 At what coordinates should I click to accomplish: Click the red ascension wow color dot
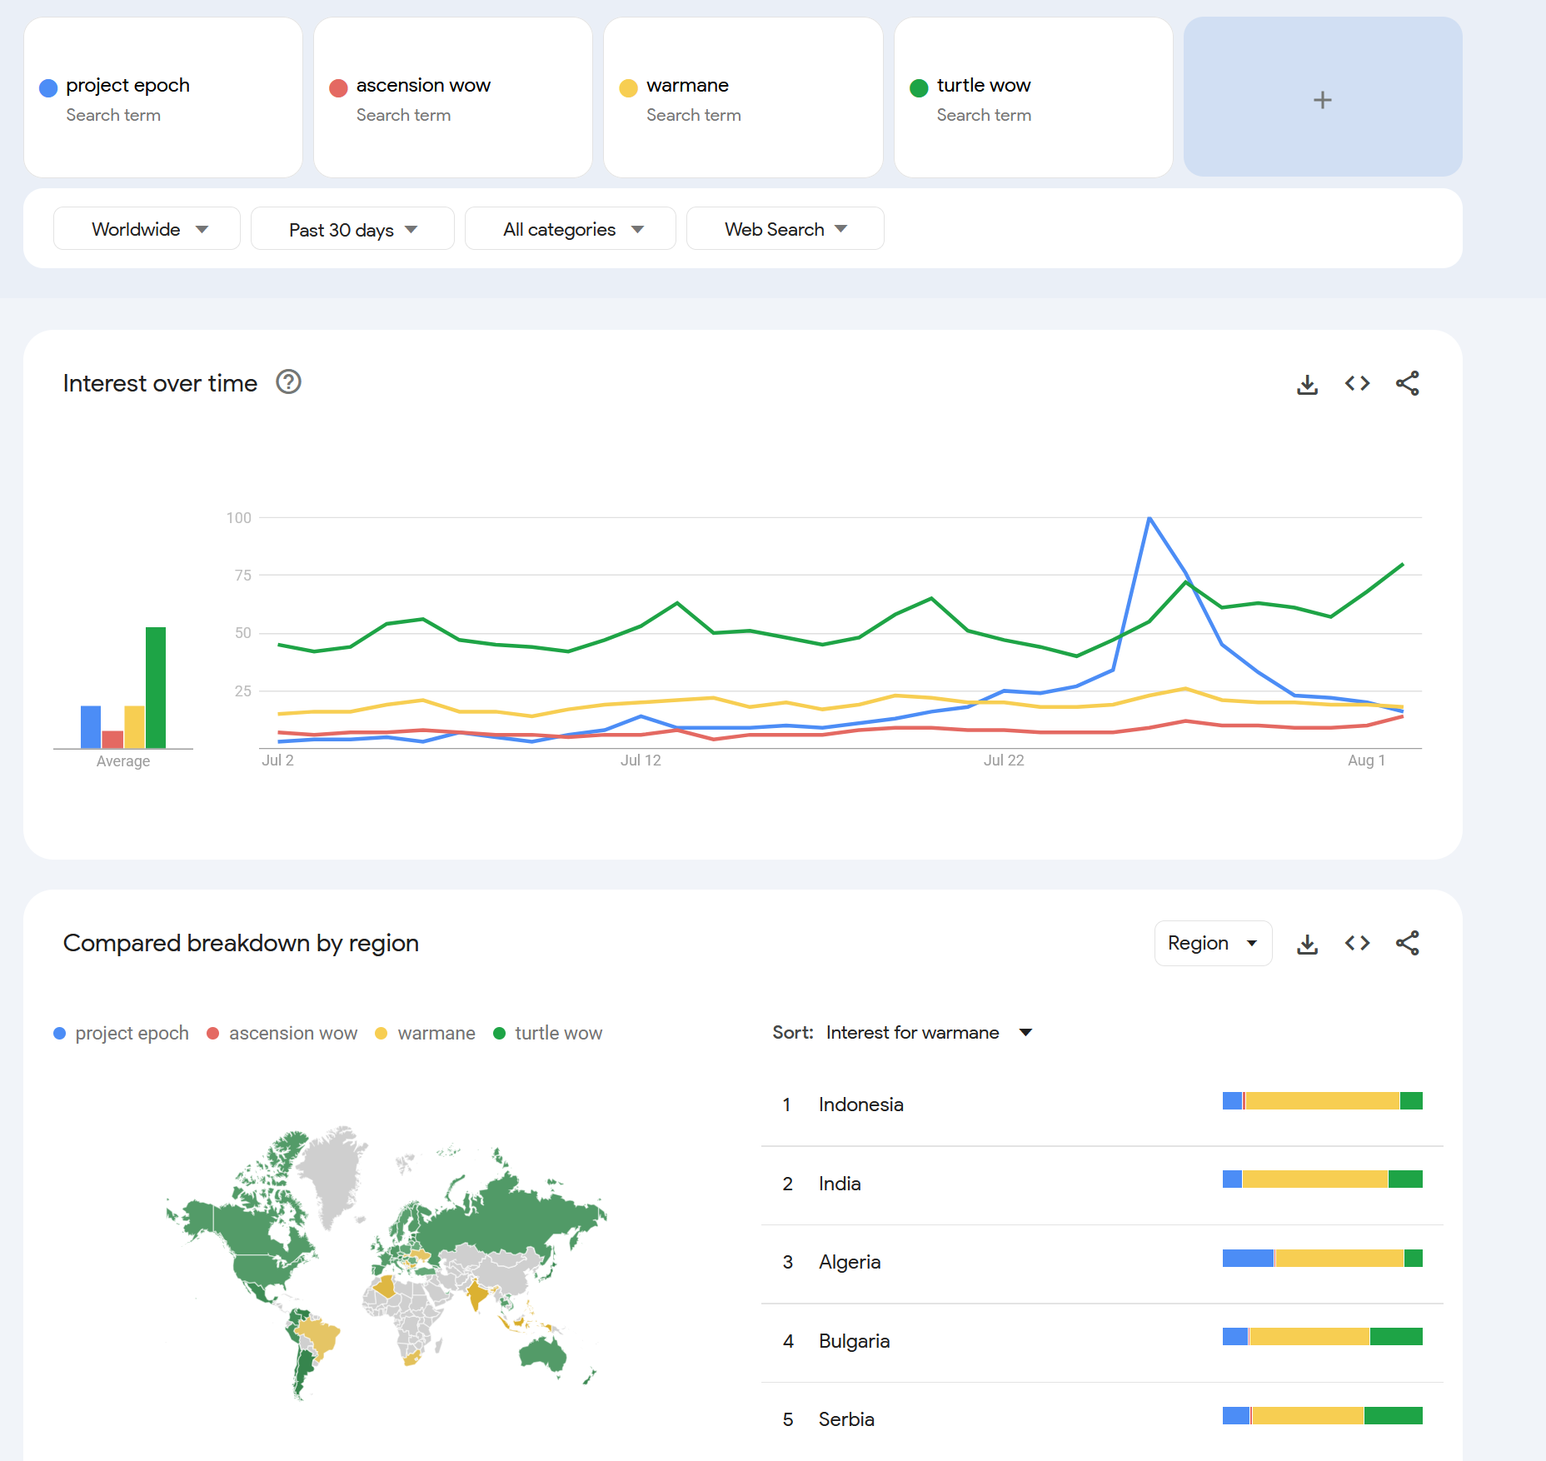tap(338, 87)
